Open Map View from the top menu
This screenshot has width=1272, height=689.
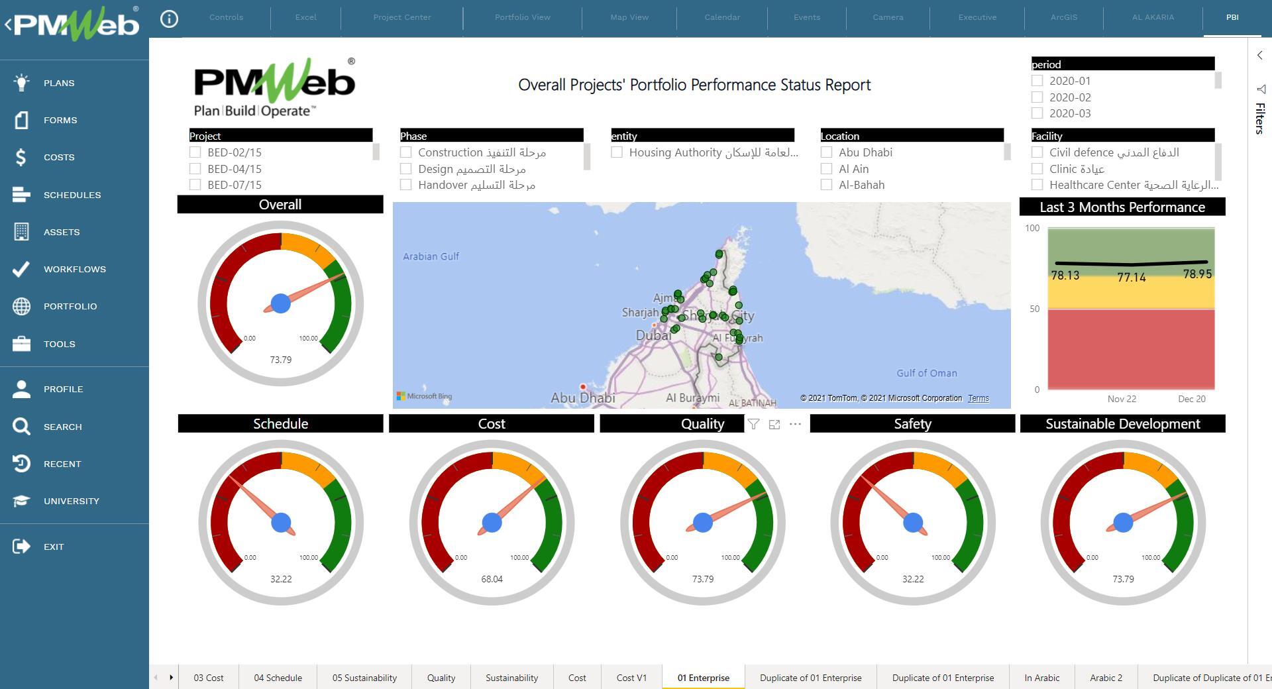(x=628, y=17)
